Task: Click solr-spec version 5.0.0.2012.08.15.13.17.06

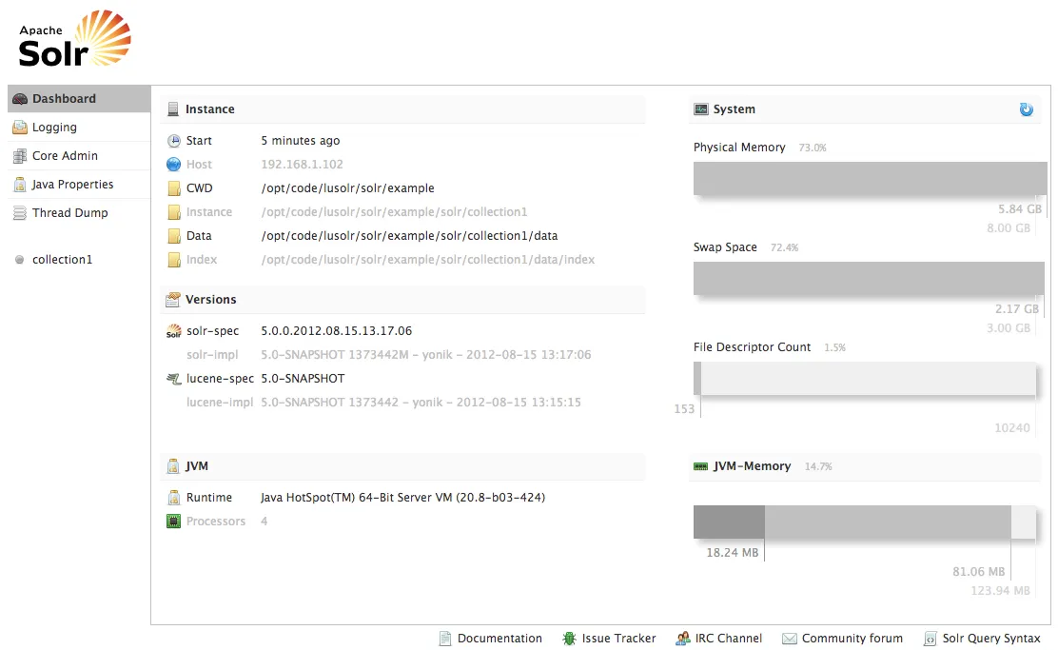Action: [337, 331]
